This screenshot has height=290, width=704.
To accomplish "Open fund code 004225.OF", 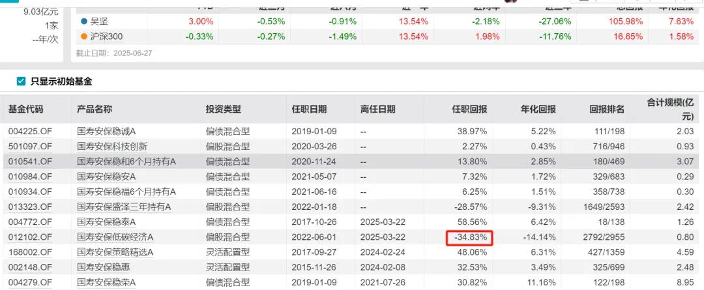I will (30, 131).
